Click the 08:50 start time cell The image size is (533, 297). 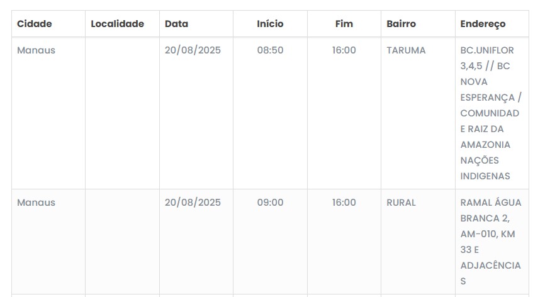tap(270, 50)
